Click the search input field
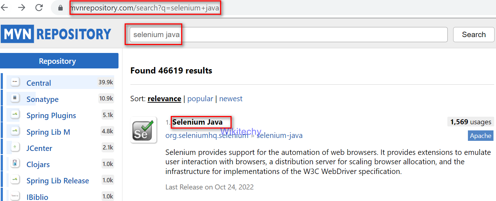Viewport: 496px width, 201px height. (288, 35)
